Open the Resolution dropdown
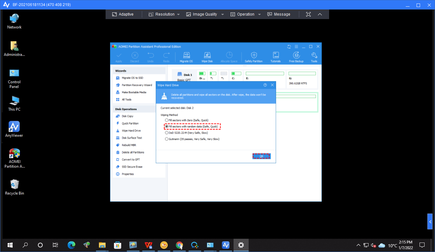Image resolution: width=435 pixels, height=252 pixels. 164,14
